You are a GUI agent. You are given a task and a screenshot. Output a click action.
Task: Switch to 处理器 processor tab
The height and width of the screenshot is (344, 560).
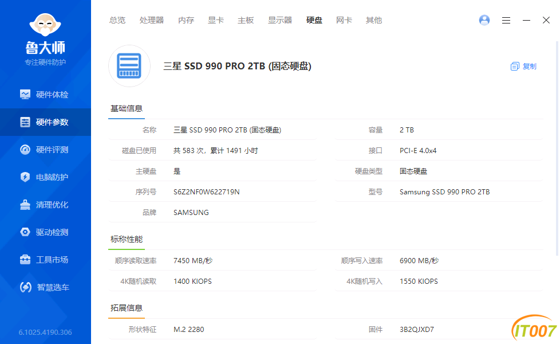click(x=152, y=21)
